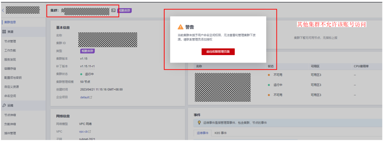Click the 名称 column header in the node table
The image size is (383, 141).
click(x=199, y=66)
